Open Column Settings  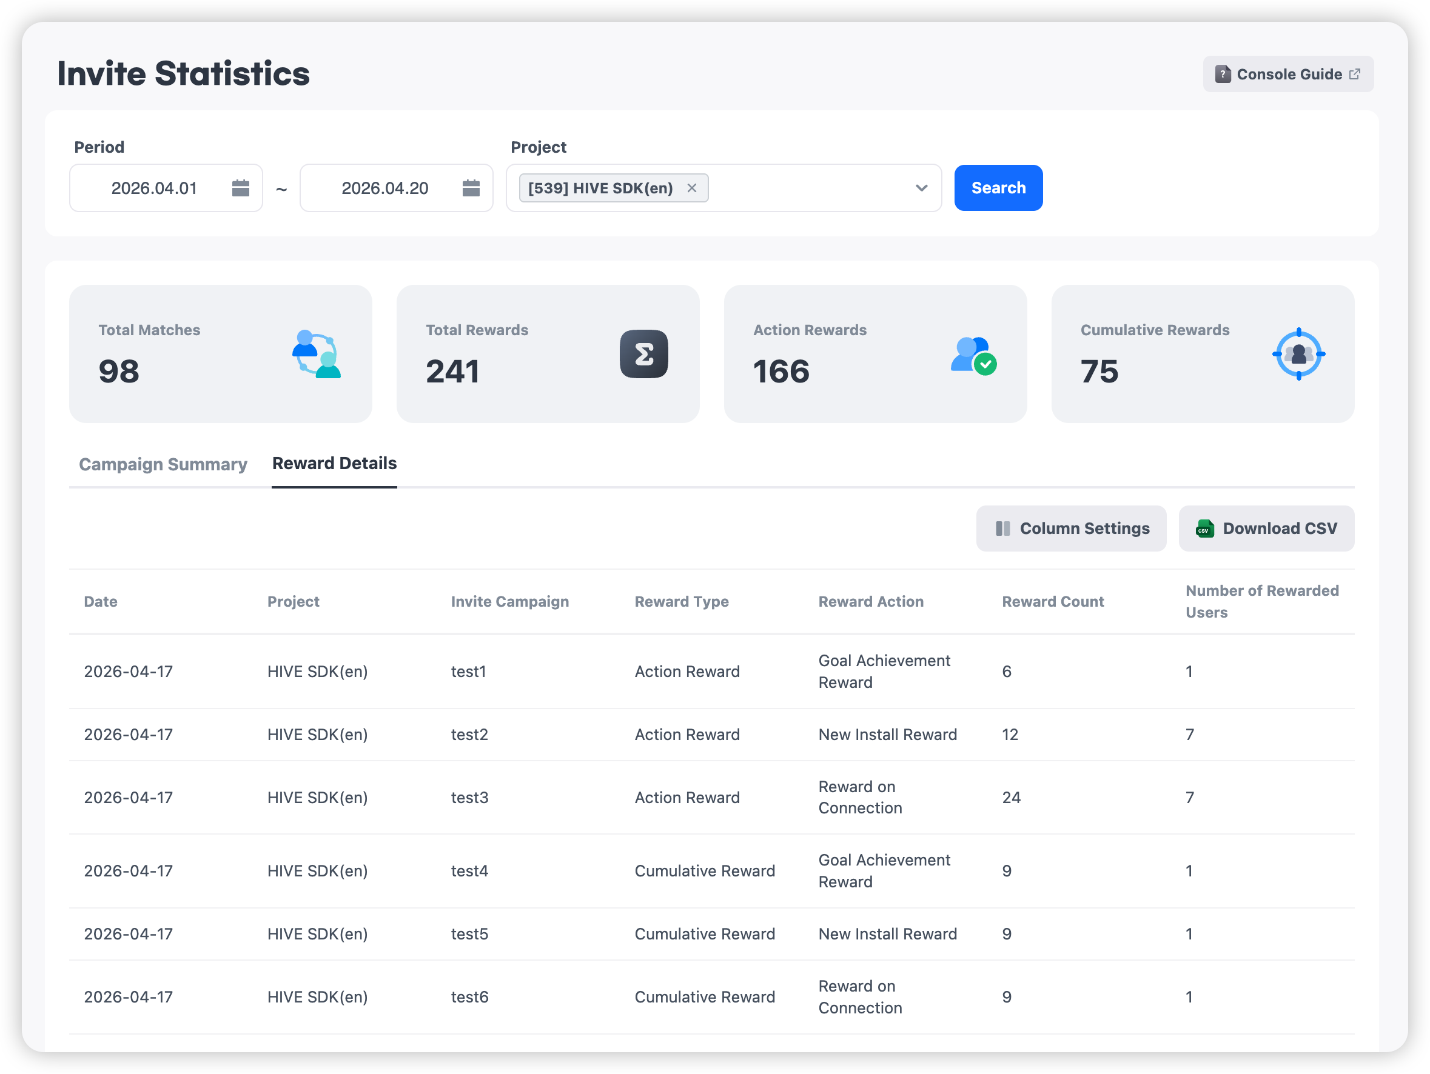pyautogui.click(x=1071, y=529)
